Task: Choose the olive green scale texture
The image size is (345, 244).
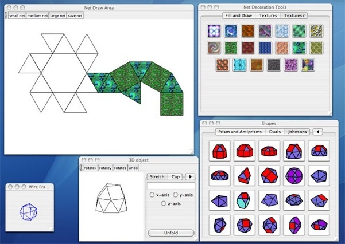Action: click(x=316, y=48)
